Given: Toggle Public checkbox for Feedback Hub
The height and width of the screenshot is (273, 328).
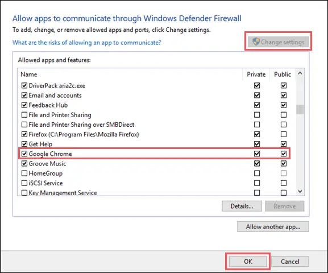Looking at the screenshot, I should (x=284, y=105).
